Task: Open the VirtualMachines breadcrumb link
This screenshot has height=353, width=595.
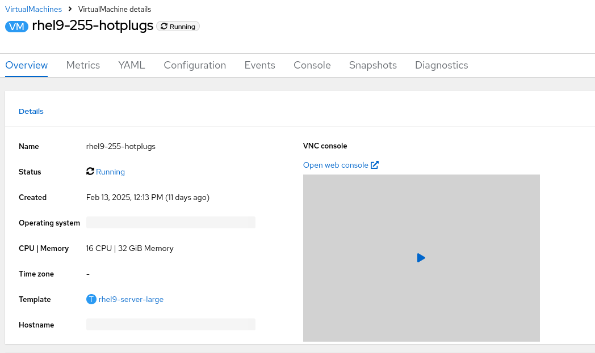Action: pos(33,9)
